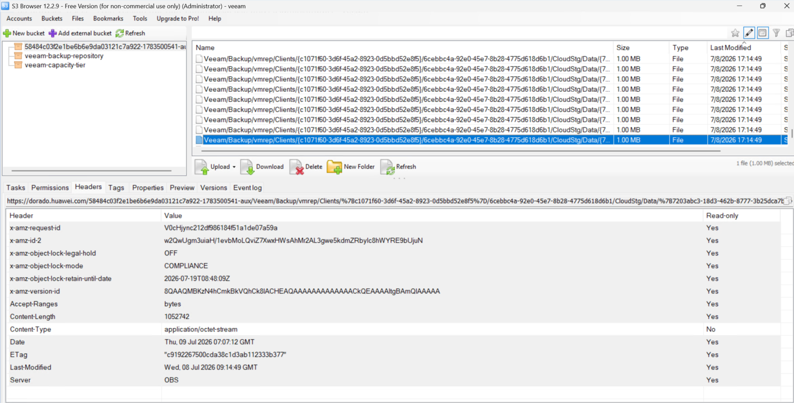Sort files by the Last Modified column

coord(744,48)
